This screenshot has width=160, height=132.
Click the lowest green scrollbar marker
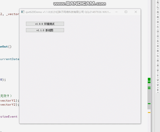tap(149, 104)
